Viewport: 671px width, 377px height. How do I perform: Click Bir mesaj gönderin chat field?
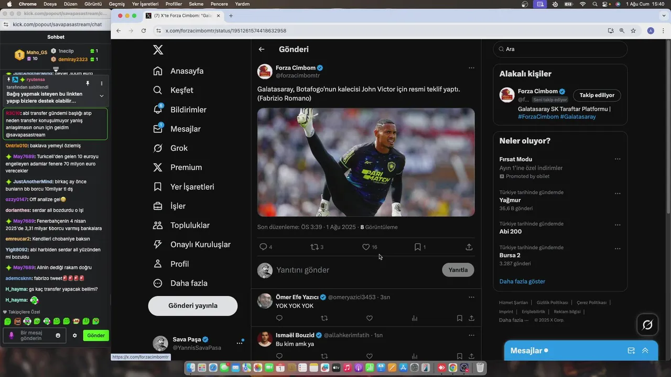click(x=35, y=336)
